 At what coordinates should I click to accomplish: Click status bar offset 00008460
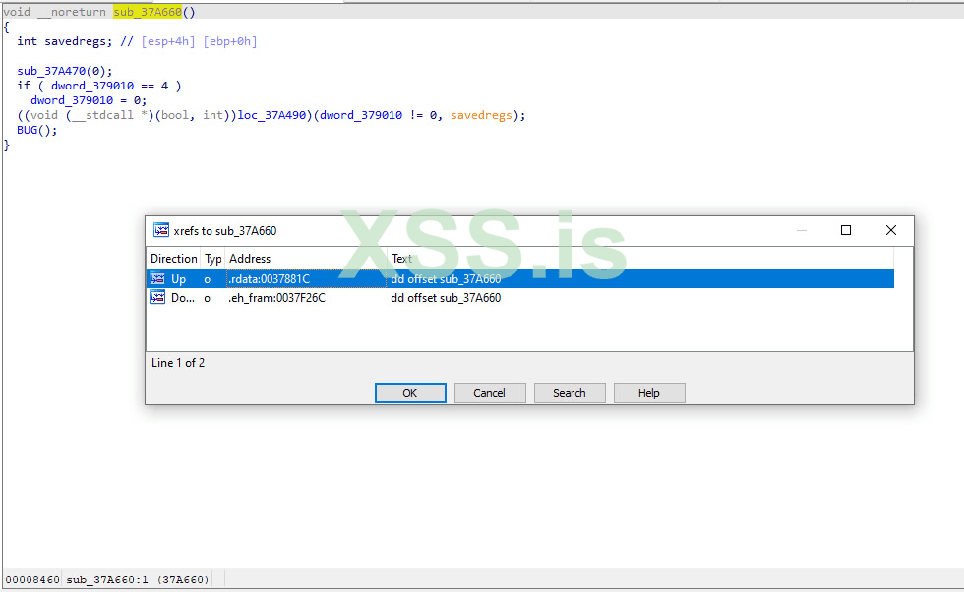(x=32, y=579)
